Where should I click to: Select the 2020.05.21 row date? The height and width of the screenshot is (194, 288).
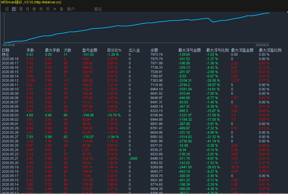pyautogui.click(x=10, y=158)
